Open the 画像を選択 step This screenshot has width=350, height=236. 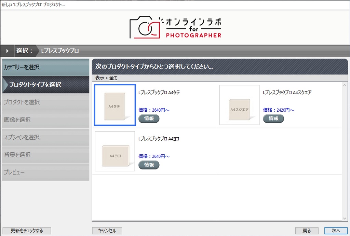coord(46,120)
